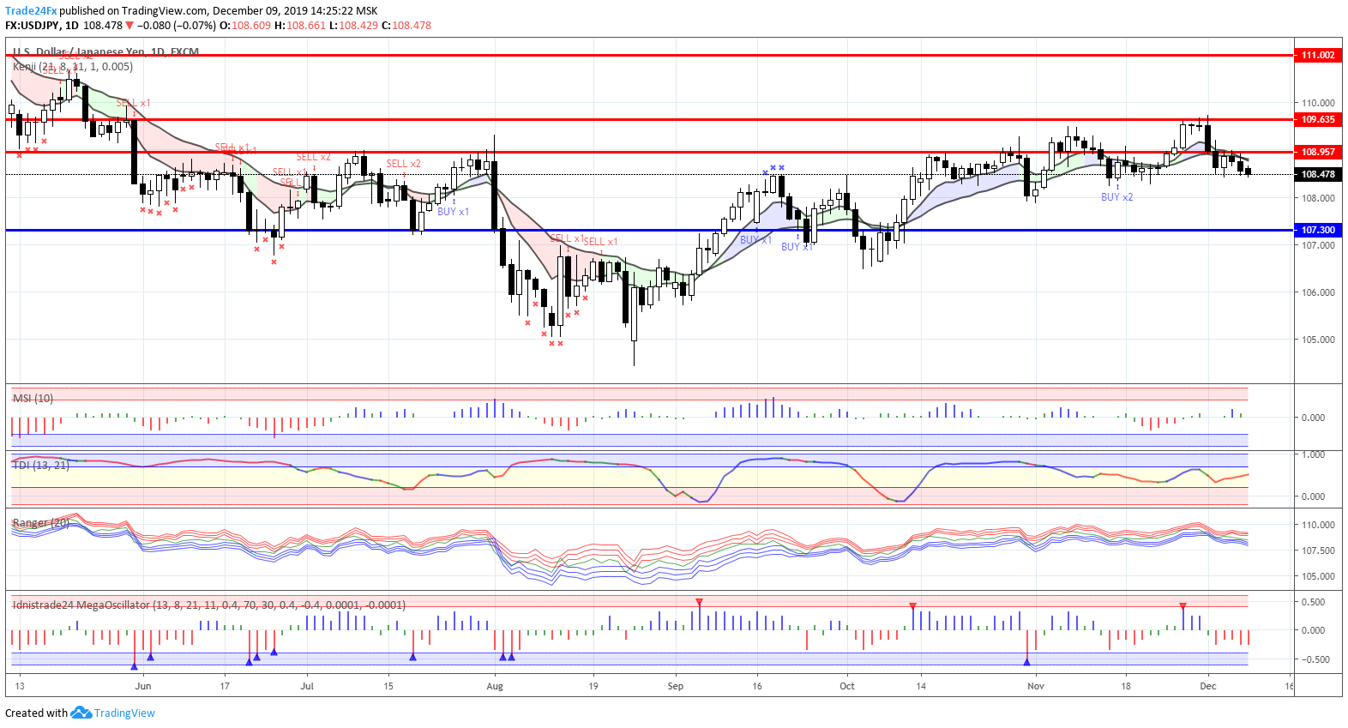Click the TDI 1.000 scale value

1314,454
